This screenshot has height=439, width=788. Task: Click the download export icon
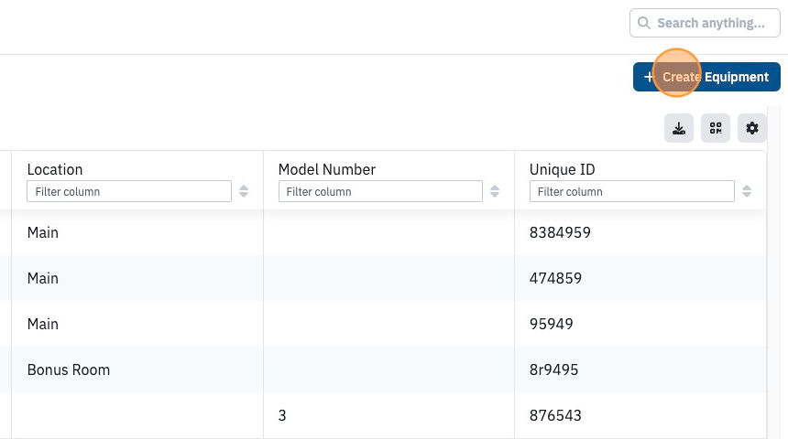tap(678, 128)
